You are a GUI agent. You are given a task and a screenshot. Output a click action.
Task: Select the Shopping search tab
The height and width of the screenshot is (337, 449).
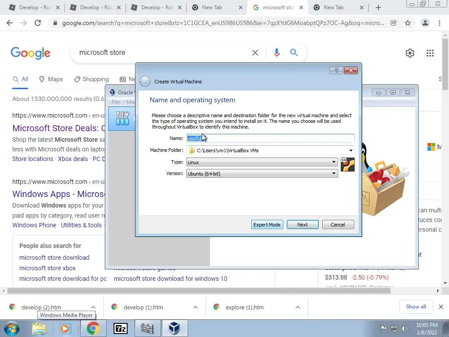(x=91, y=79)
